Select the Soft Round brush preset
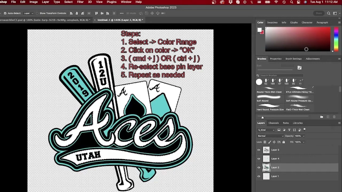The height and width of the screenshot is (192, 342). [x=270, y=99]
